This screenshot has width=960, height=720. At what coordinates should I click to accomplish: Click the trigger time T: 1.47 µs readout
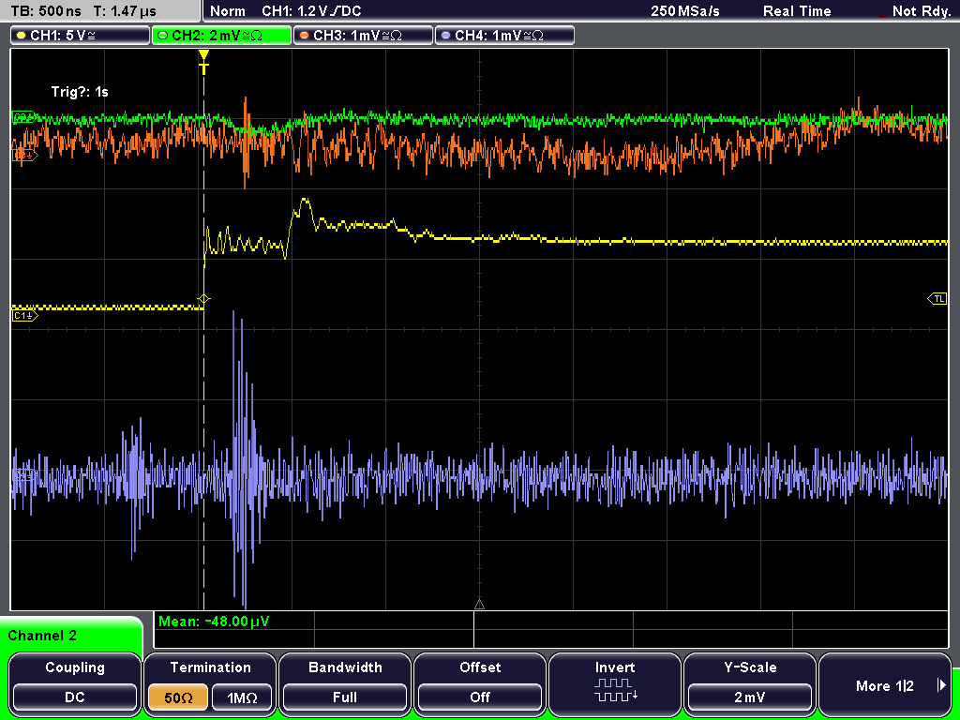[126, 11]
